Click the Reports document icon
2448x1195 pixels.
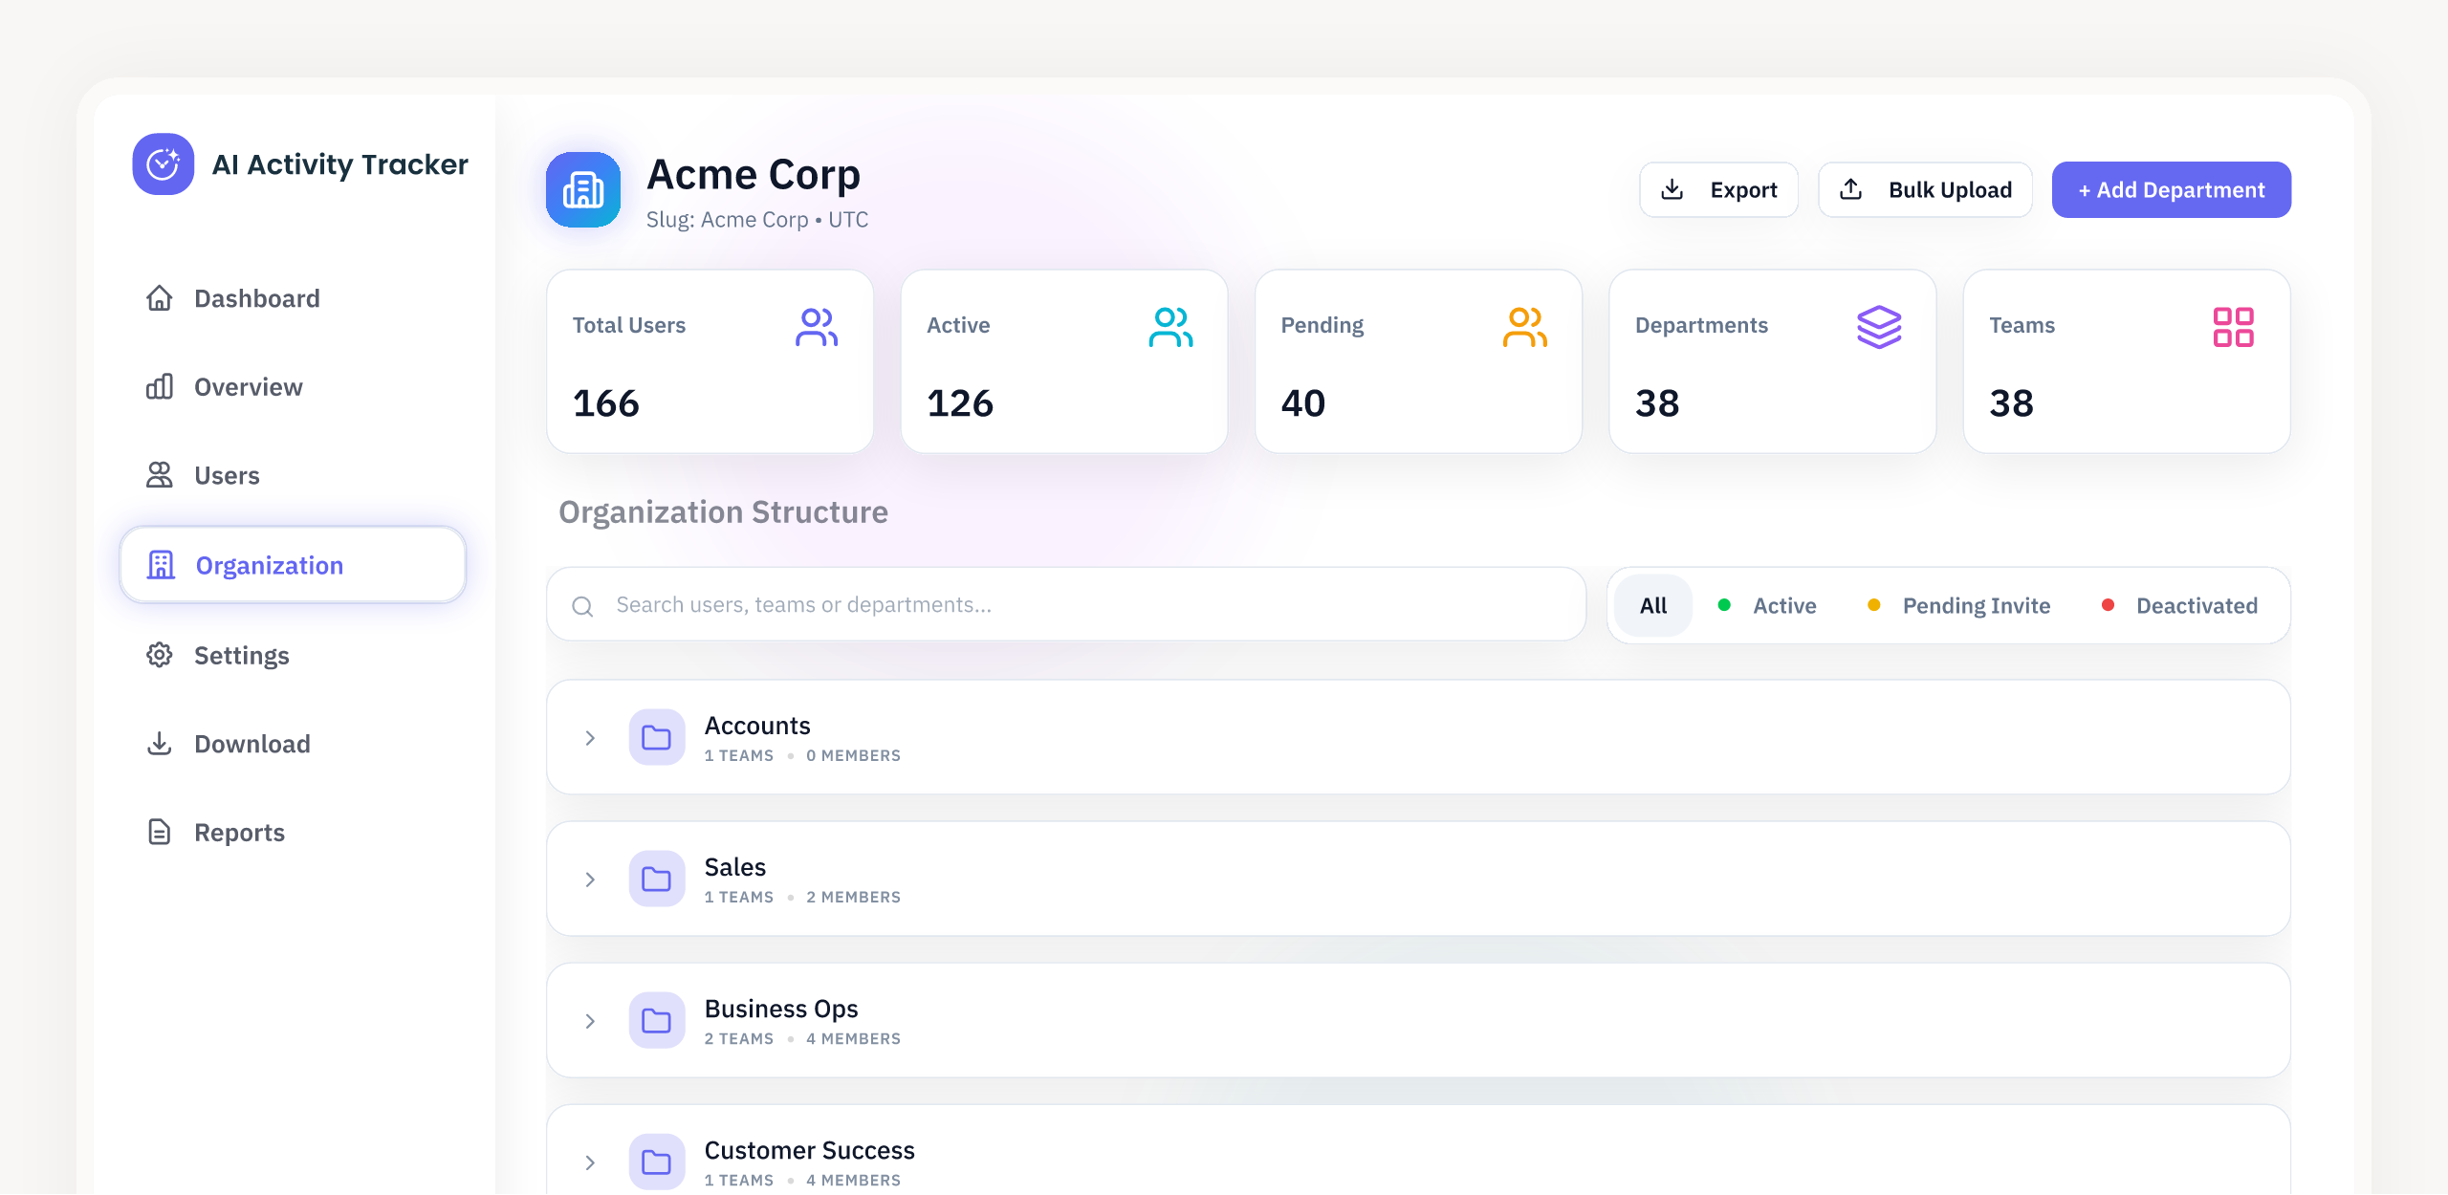click(160, 832)
